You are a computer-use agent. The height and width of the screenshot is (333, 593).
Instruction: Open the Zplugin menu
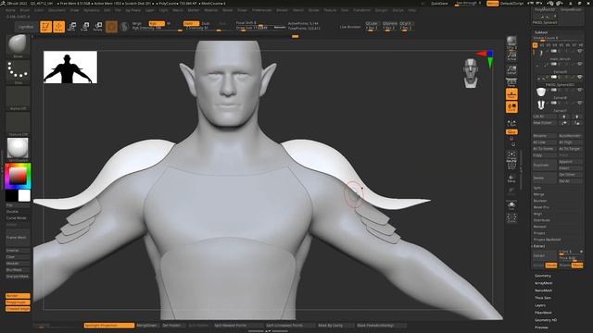pyautogui.click(x=381, y=10)
